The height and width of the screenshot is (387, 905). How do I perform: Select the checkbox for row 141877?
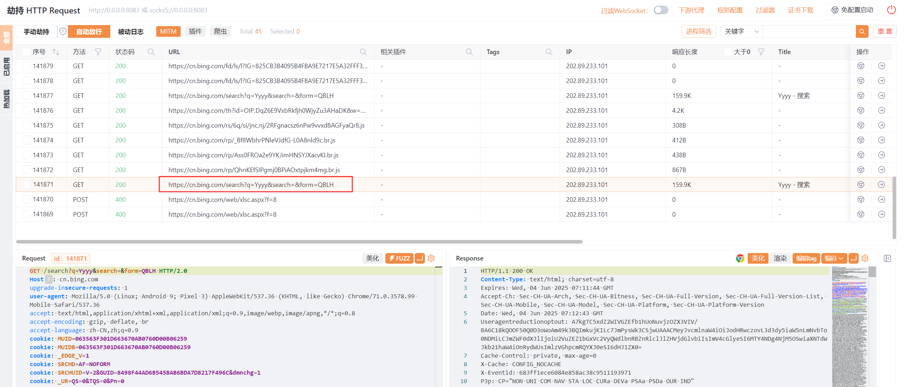point(27,96)
